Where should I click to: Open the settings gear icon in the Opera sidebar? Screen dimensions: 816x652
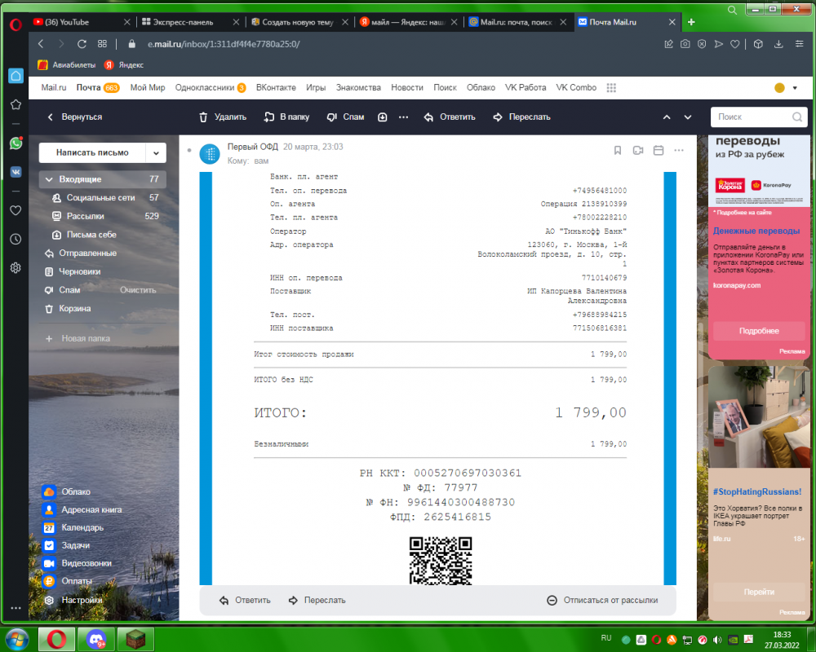click(x=16, y=268)
